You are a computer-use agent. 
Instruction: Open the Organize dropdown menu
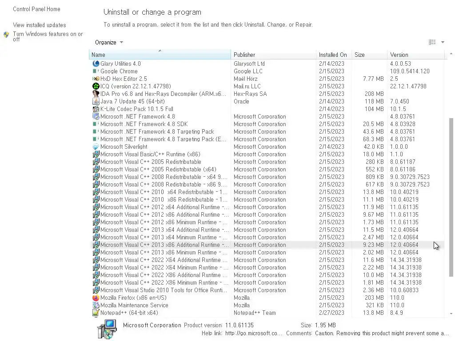click(109, 42)
